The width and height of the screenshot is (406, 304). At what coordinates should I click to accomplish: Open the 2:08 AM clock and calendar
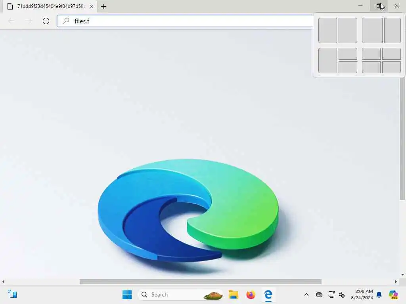click(362, 294)
